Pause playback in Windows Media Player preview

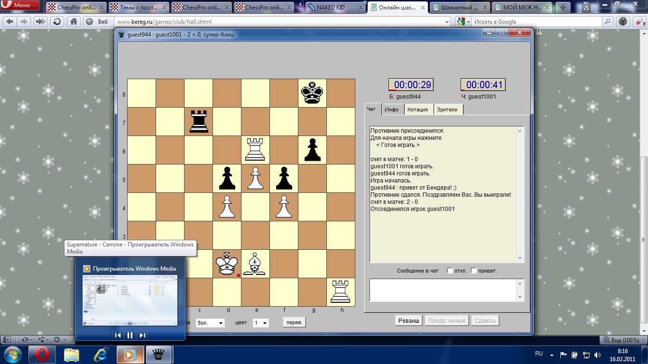(x=130, y=335)
